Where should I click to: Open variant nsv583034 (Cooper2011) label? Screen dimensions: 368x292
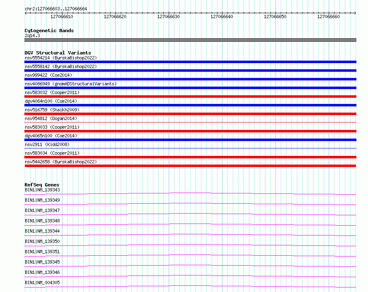click(52, 153)
